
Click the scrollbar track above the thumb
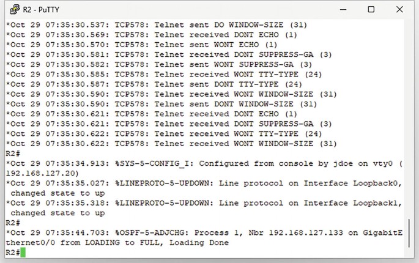[409, 117]
